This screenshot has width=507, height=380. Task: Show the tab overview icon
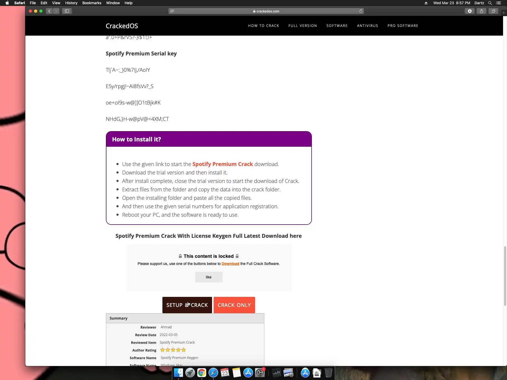click(x=493, y=11)
